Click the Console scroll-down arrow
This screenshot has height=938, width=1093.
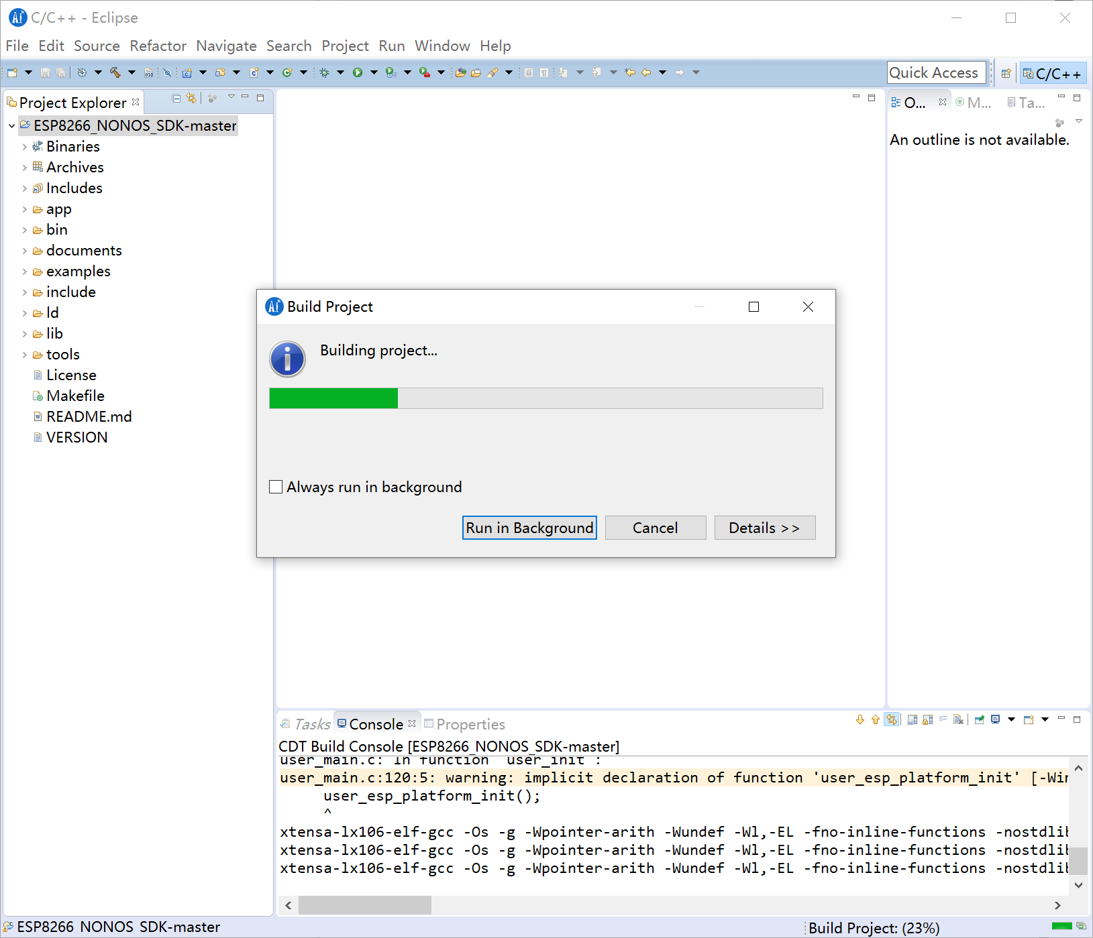pos(1078,885)
